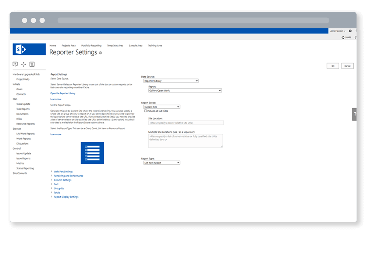This screenshot has width=368, height=256.
Task: Click the four-arrow move icon
Action: tap(24, 64)
